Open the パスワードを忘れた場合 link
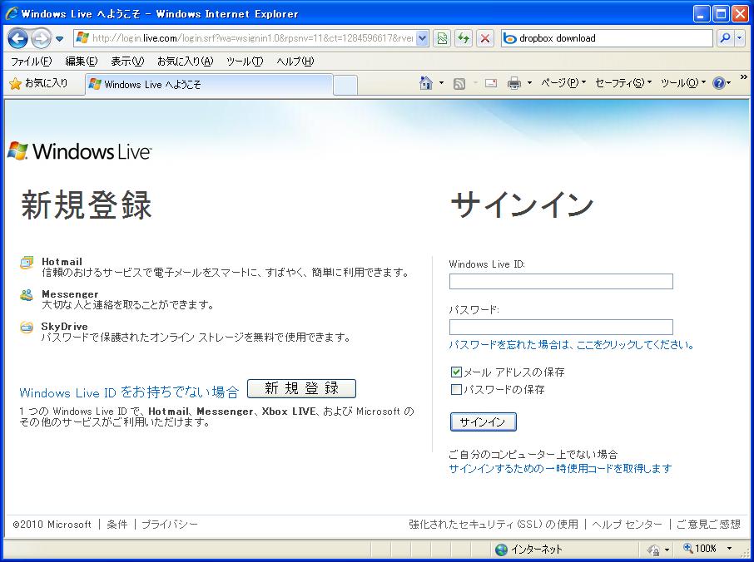754x562 pixels. [571, 345]
